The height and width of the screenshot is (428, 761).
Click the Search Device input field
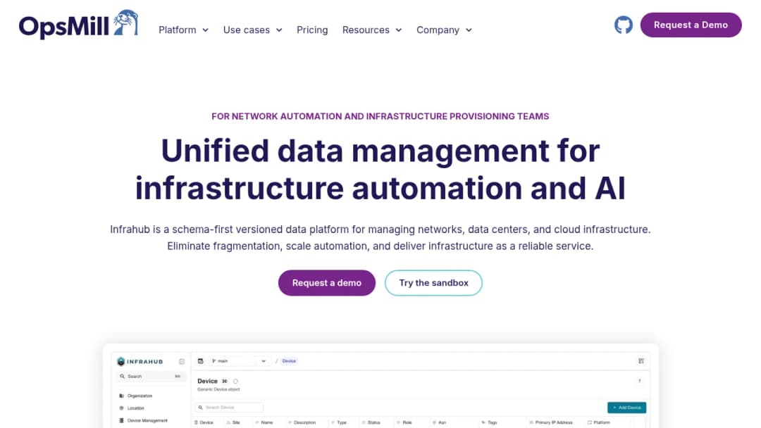point(229,408)
